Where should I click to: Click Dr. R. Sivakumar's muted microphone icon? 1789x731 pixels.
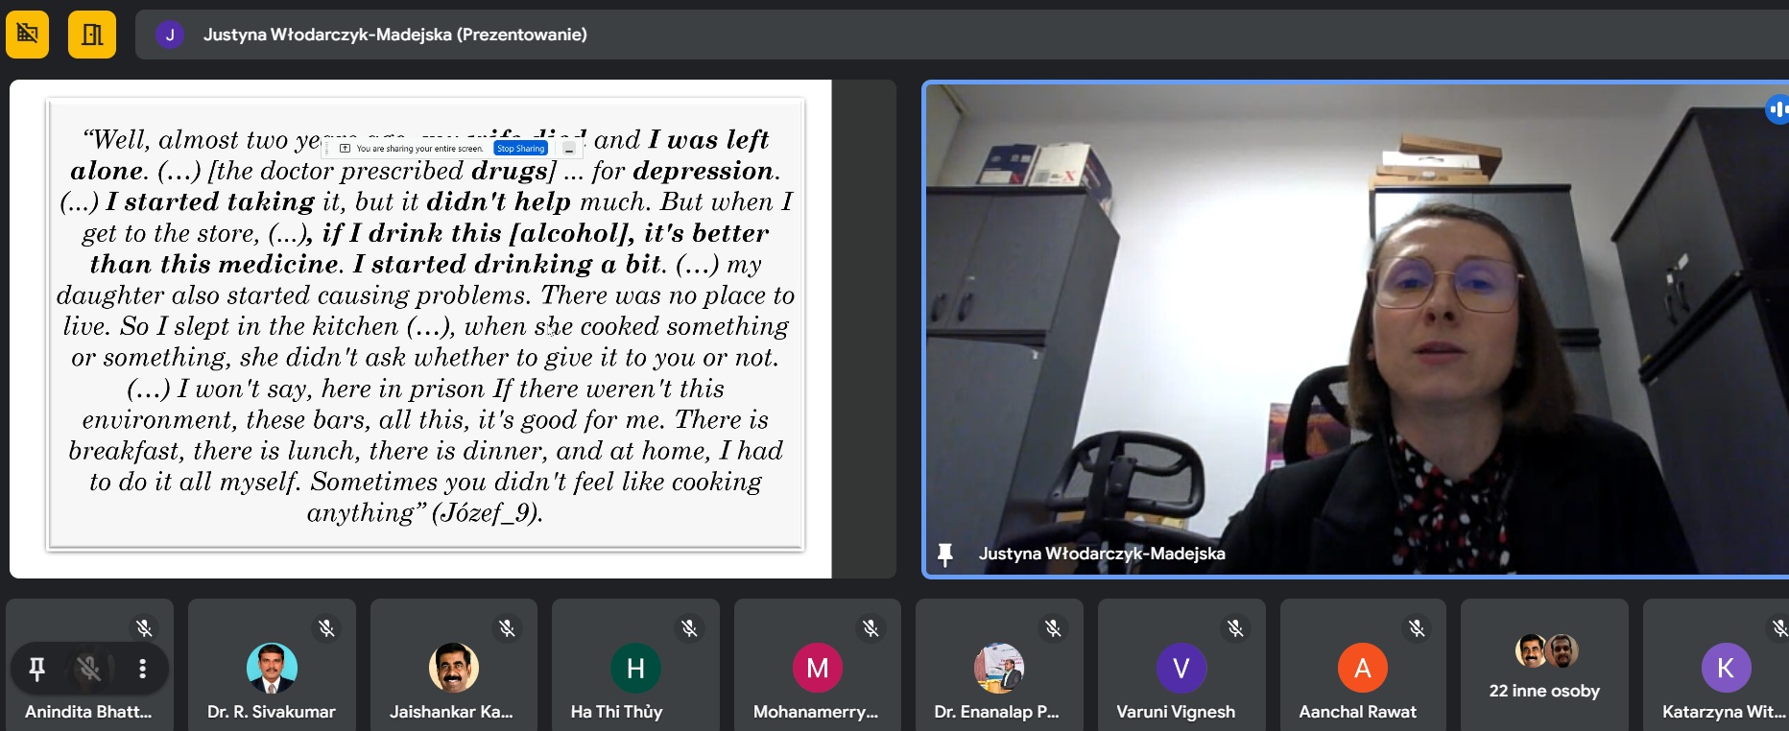(x=326, y=628)
